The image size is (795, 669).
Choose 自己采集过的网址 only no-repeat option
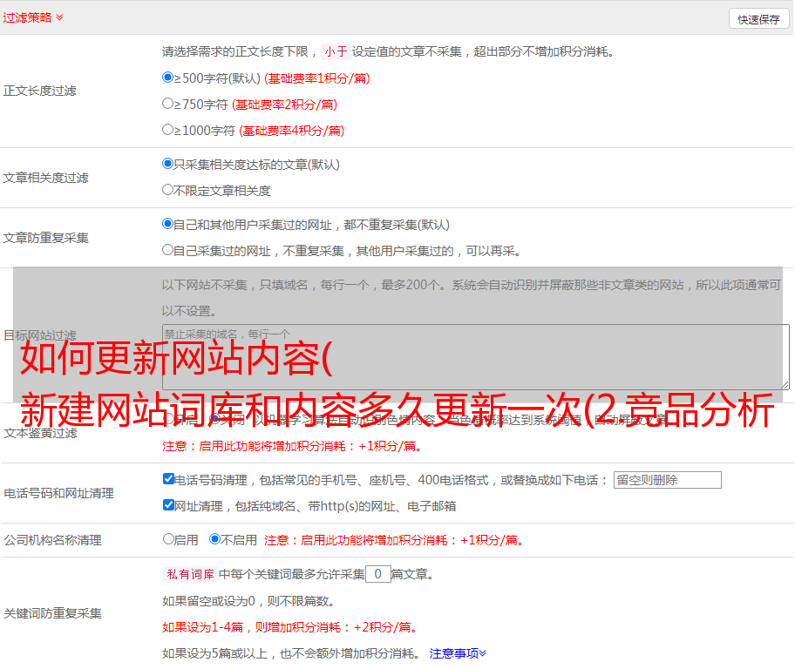(x=168, y=250)
